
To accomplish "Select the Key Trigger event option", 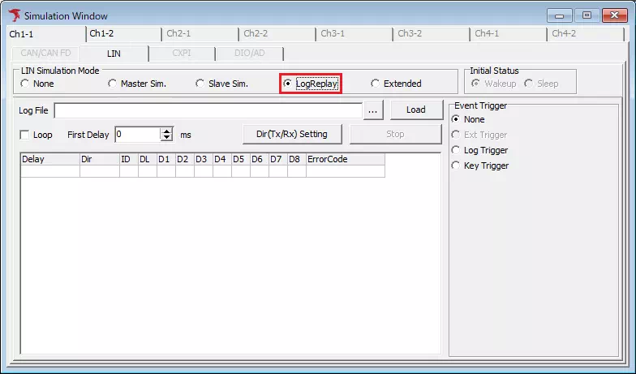I will point(456,166).
